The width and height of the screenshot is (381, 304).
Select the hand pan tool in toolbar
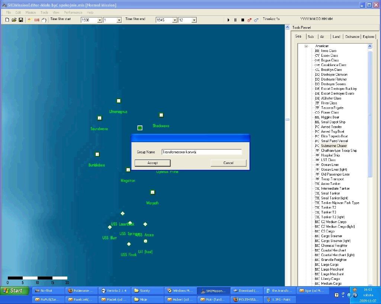(44, 20)
